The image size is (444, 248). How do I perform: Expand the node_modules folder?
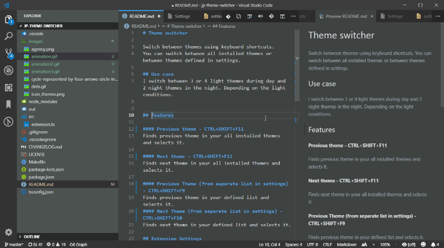(68, 102)
